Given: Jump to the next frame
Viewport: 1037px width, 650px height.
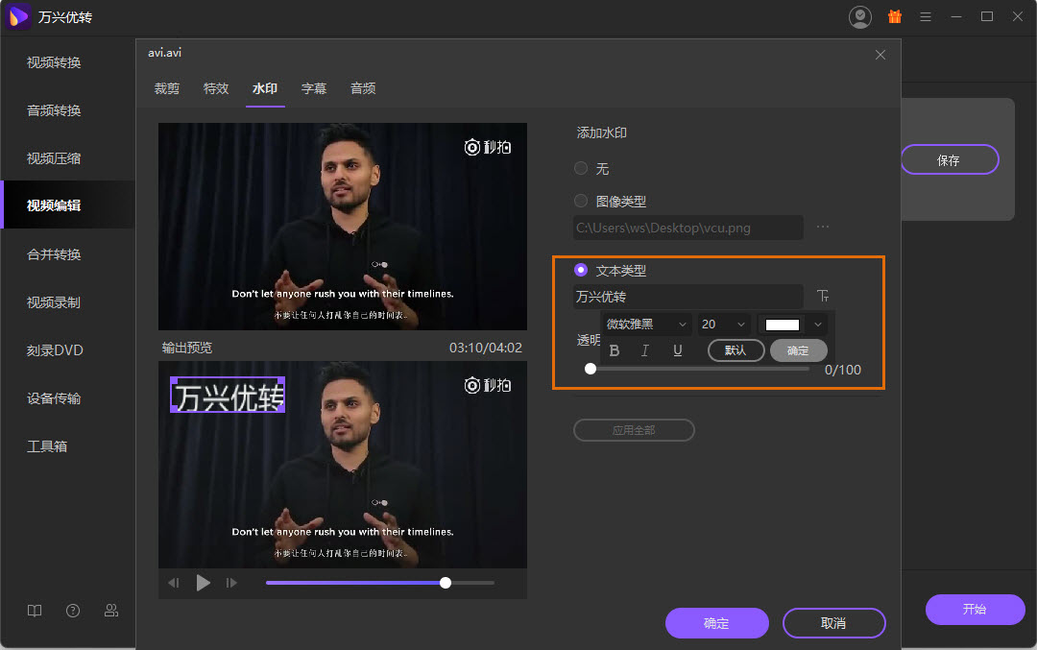Looking at the screenshot, I should [x=231, y=583].
